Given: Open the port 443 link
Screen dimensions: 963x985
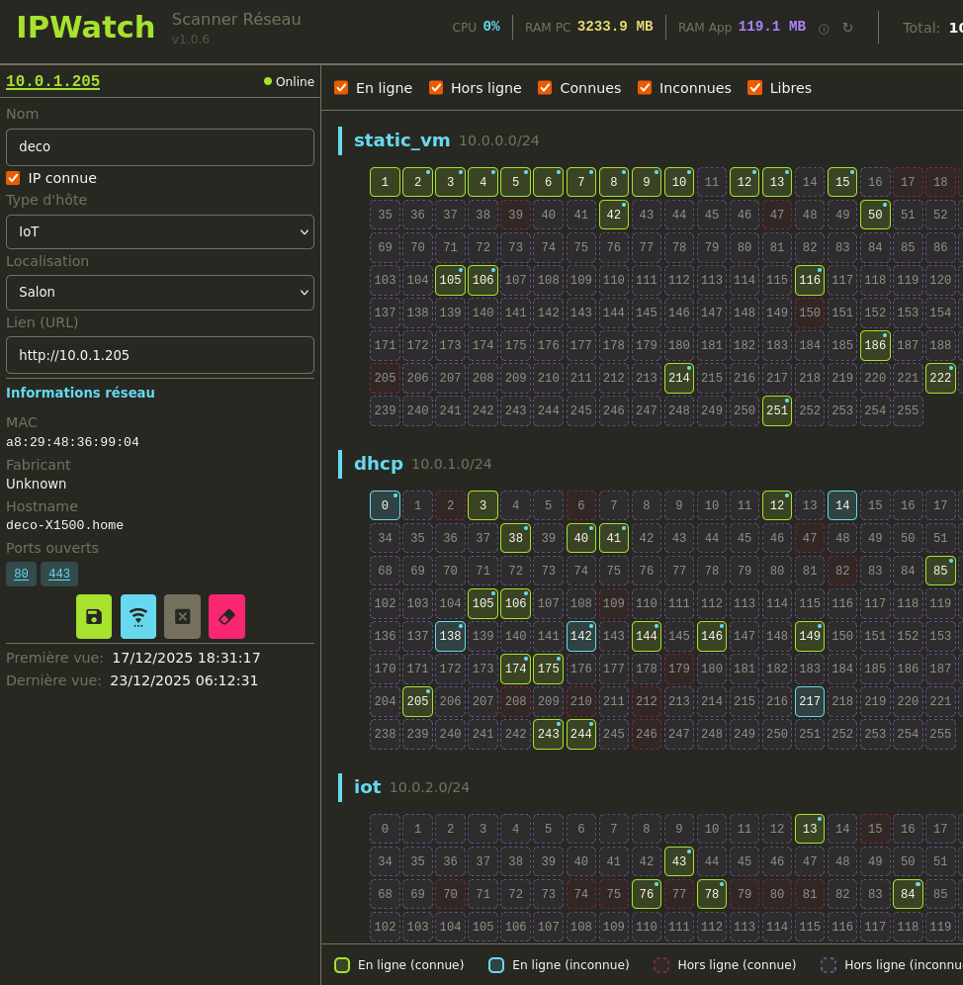Looking at the screenshot, I should tap(59, 574).
